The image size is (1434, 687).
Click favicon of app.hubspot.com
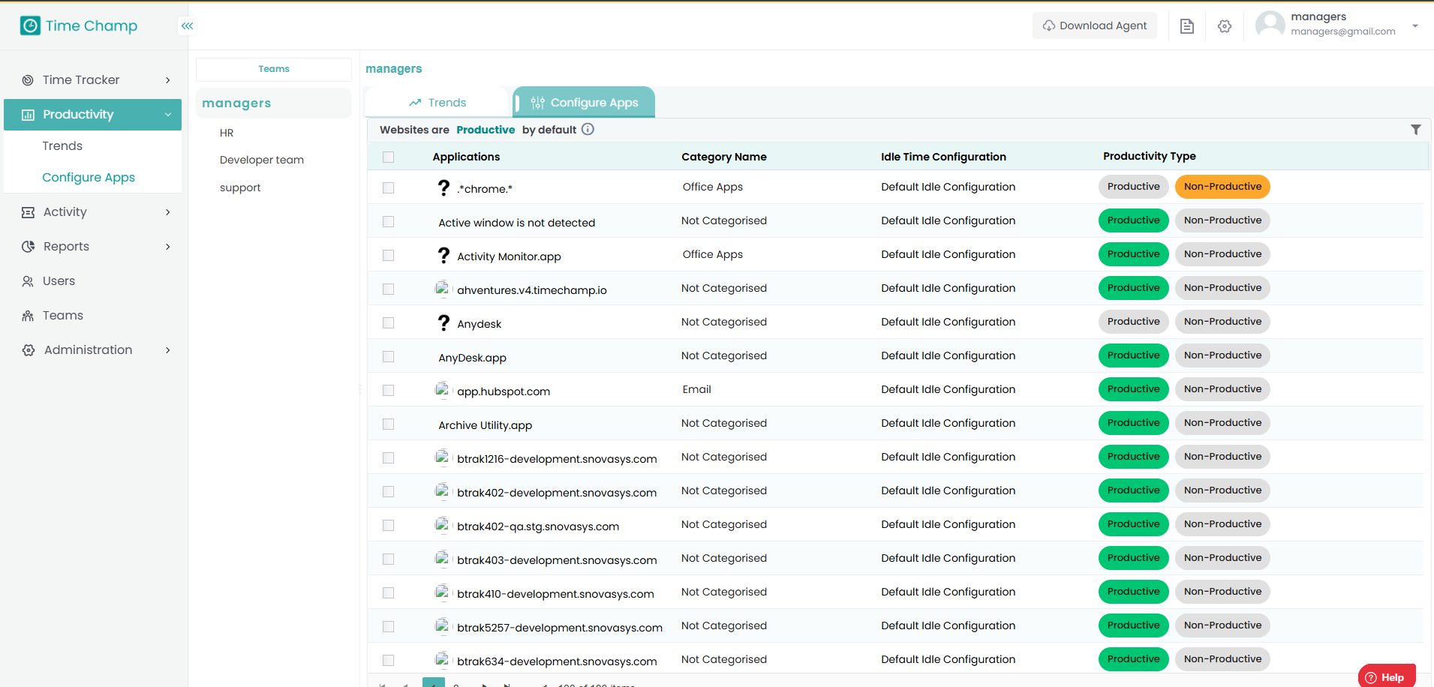coord(443,389)
